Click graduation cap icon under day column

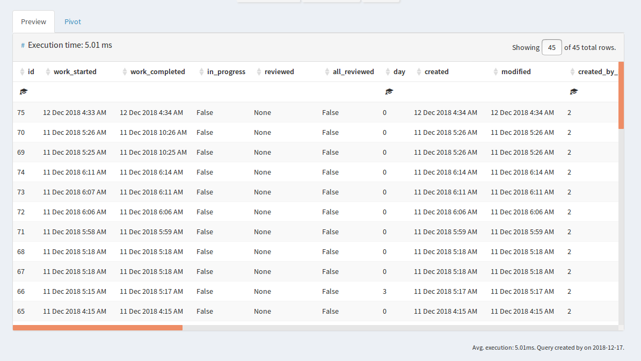click(x=389, y=92)
